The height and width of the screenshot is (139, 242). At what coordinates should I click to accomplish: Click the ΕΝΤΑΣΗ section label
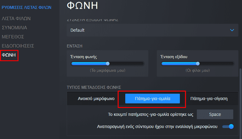click(75, 46)
